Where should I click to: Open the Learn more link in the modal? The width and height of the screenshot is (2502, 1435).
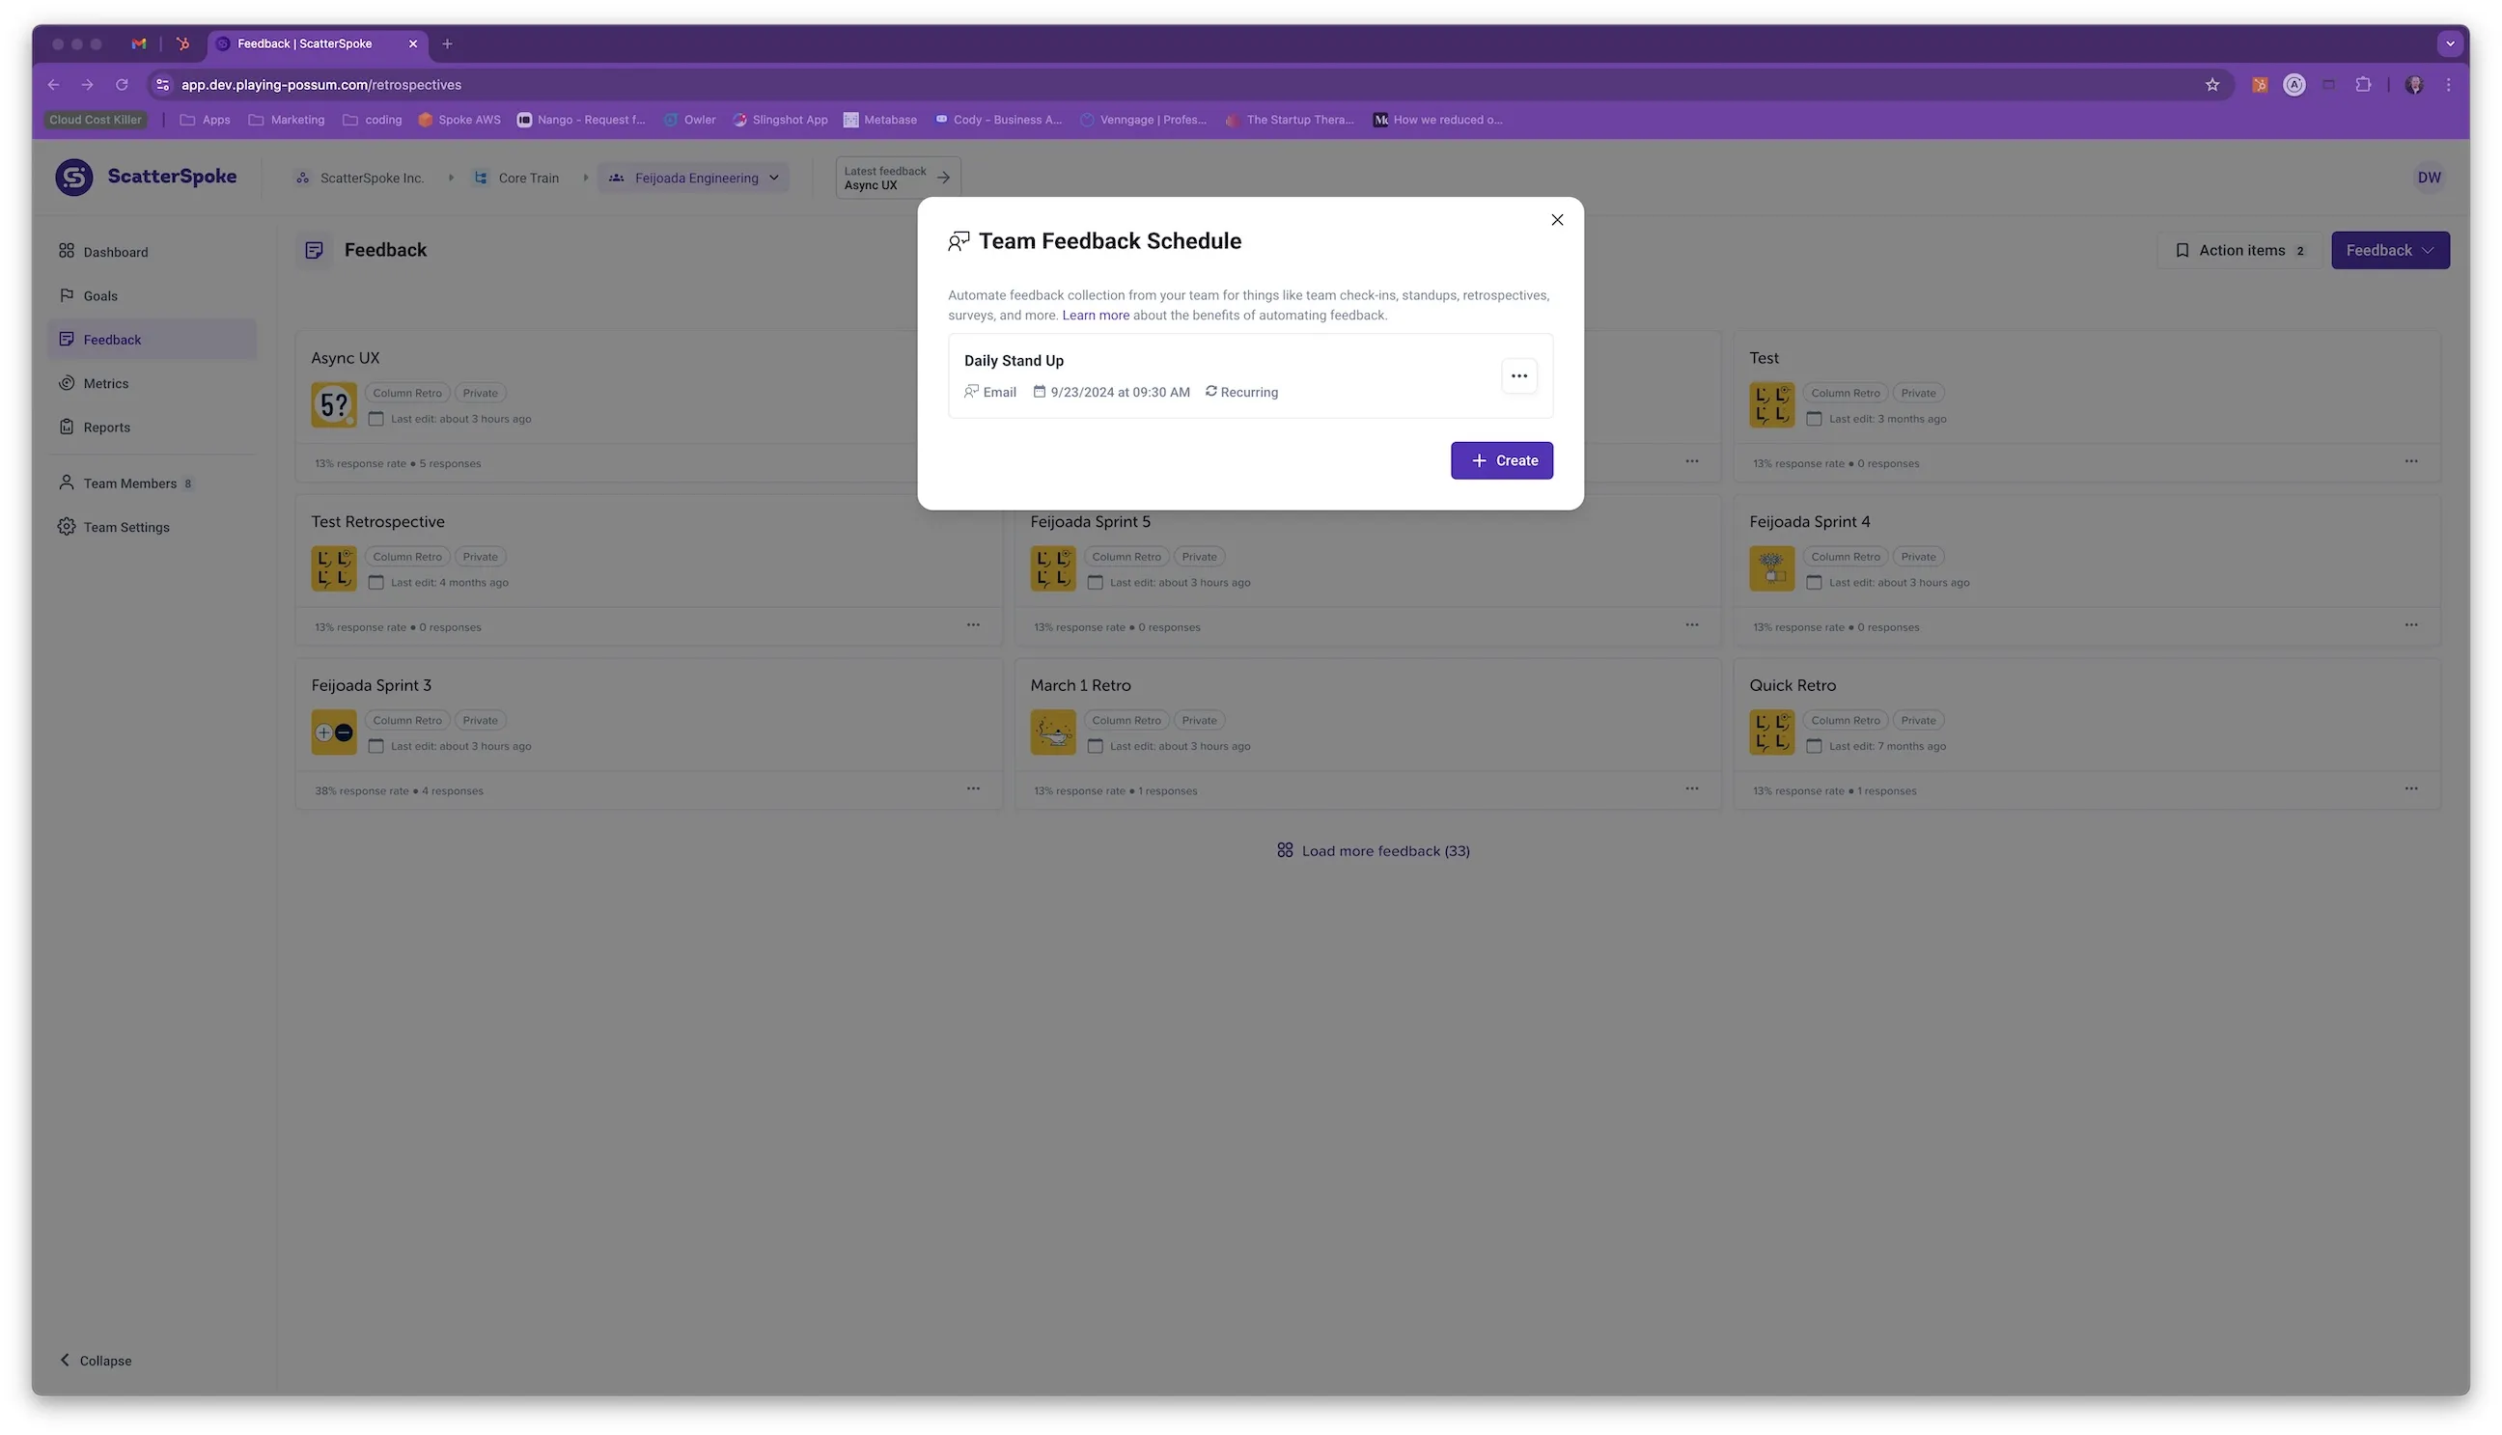(x=1096, y=315)
